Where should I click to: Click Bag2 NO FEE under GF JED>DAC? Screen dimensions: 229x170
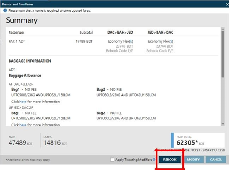(109, 113)
